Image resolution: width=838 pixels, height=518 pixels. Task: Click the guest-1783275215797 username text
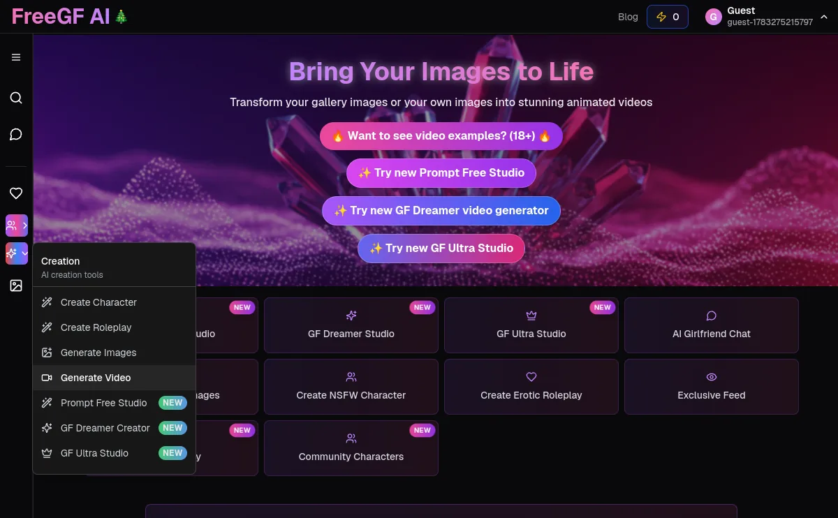[770, 22]
